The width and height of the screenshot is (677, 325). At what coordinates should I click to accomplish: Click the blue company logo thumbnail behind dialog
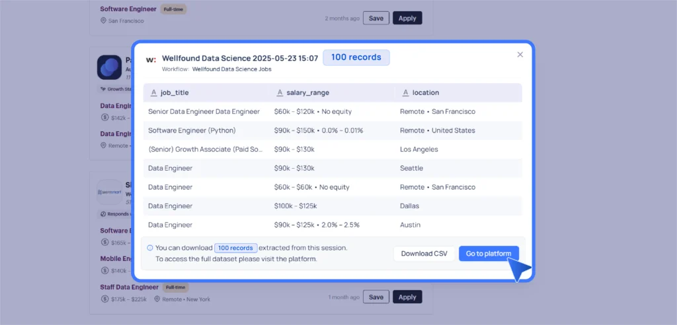109,67
